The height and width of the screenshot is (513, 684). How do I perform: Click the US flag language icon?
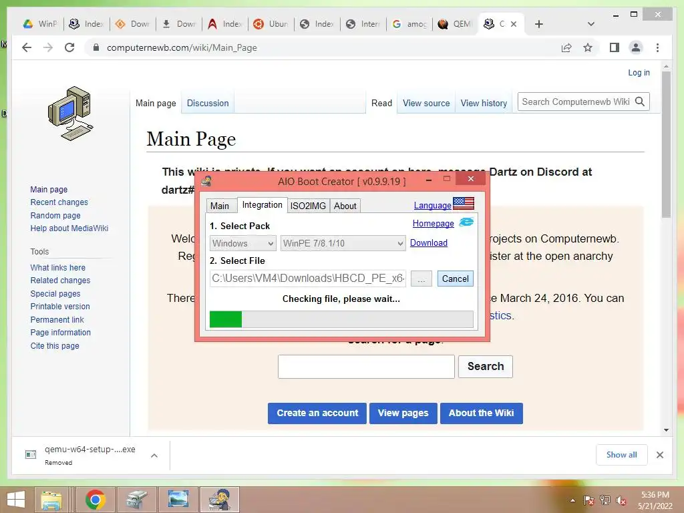pos(464,203)
